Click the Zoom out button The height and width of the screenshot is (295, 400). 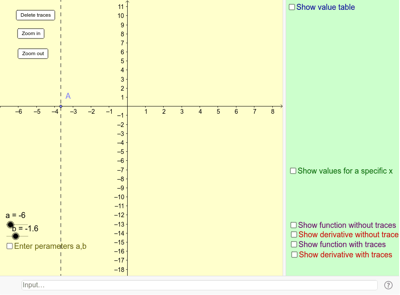(33, 53)
